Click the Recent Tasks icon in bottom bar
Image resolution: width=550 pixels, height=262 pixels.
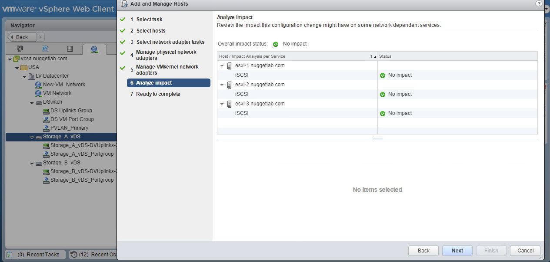coord(10,255)
